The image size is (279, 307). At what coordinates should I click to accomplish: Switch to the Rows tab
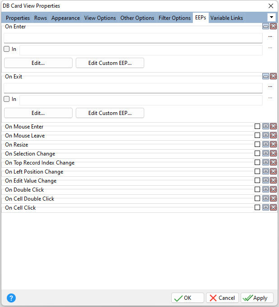(41, 18)
